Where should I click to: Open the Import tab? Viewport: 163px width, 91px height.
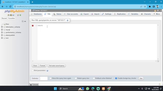point(95,14)
